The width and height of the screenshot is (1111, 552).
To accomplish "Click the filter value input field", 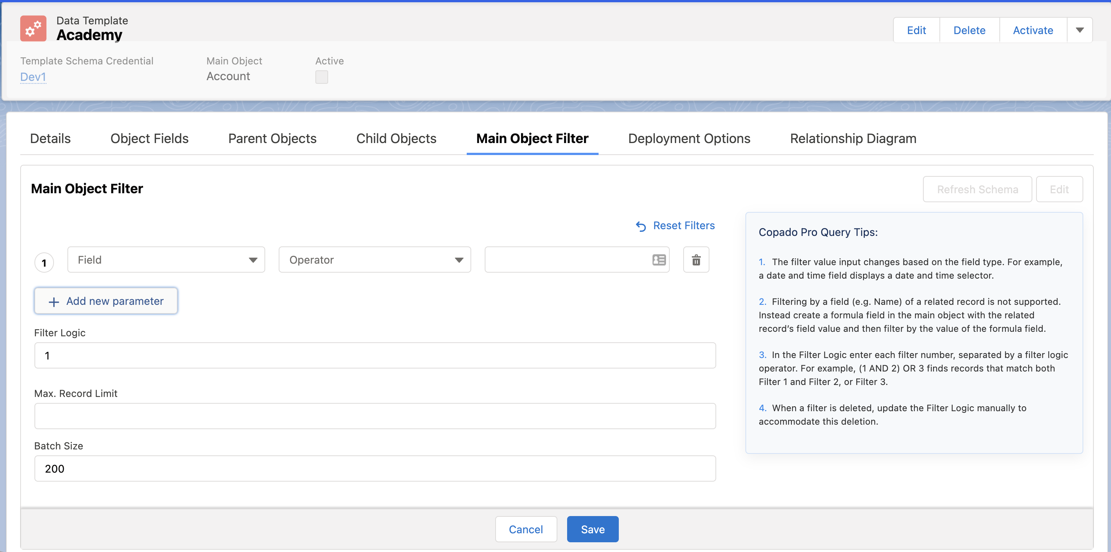I will (x=576, y=260).
